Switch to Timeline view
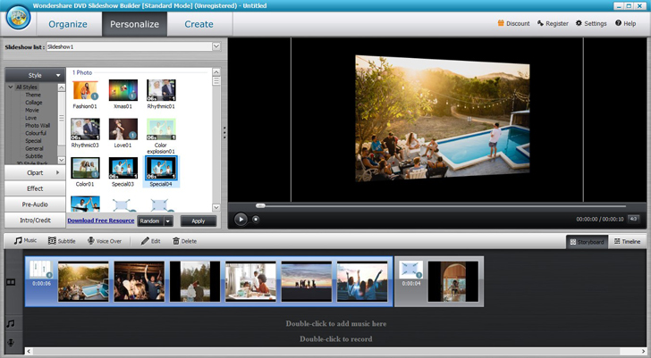 point(627,242)
